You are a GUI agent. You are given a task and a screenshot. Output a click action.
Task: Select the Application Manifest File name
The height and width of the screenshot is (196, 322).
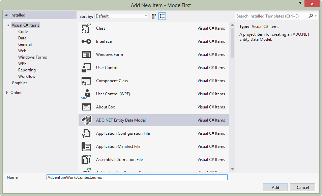[118, 146]
